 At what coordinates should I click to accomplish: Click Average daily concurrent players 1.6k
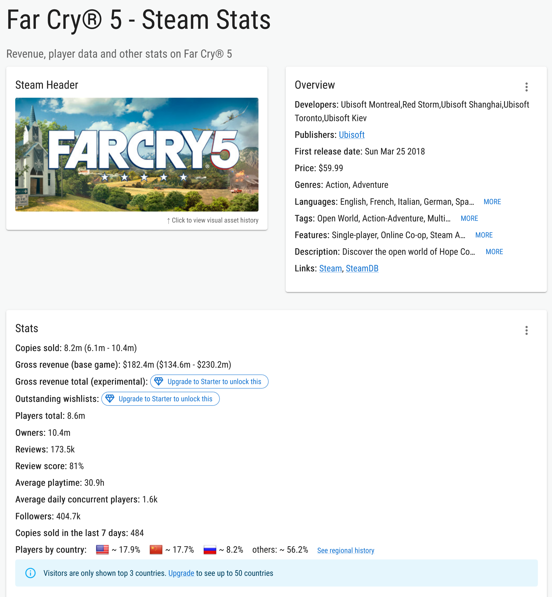click(x=86, y=499)
